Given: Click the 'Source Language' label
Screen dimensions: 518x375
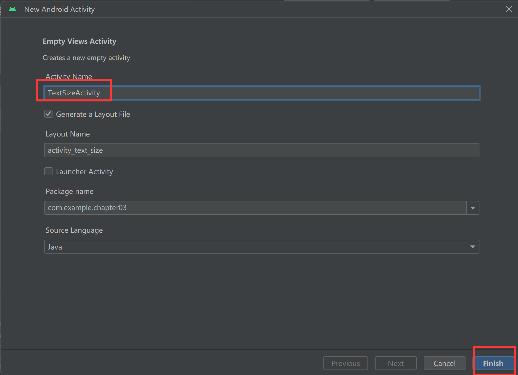Looking at the screenshot, I should [x=74, y=230].
